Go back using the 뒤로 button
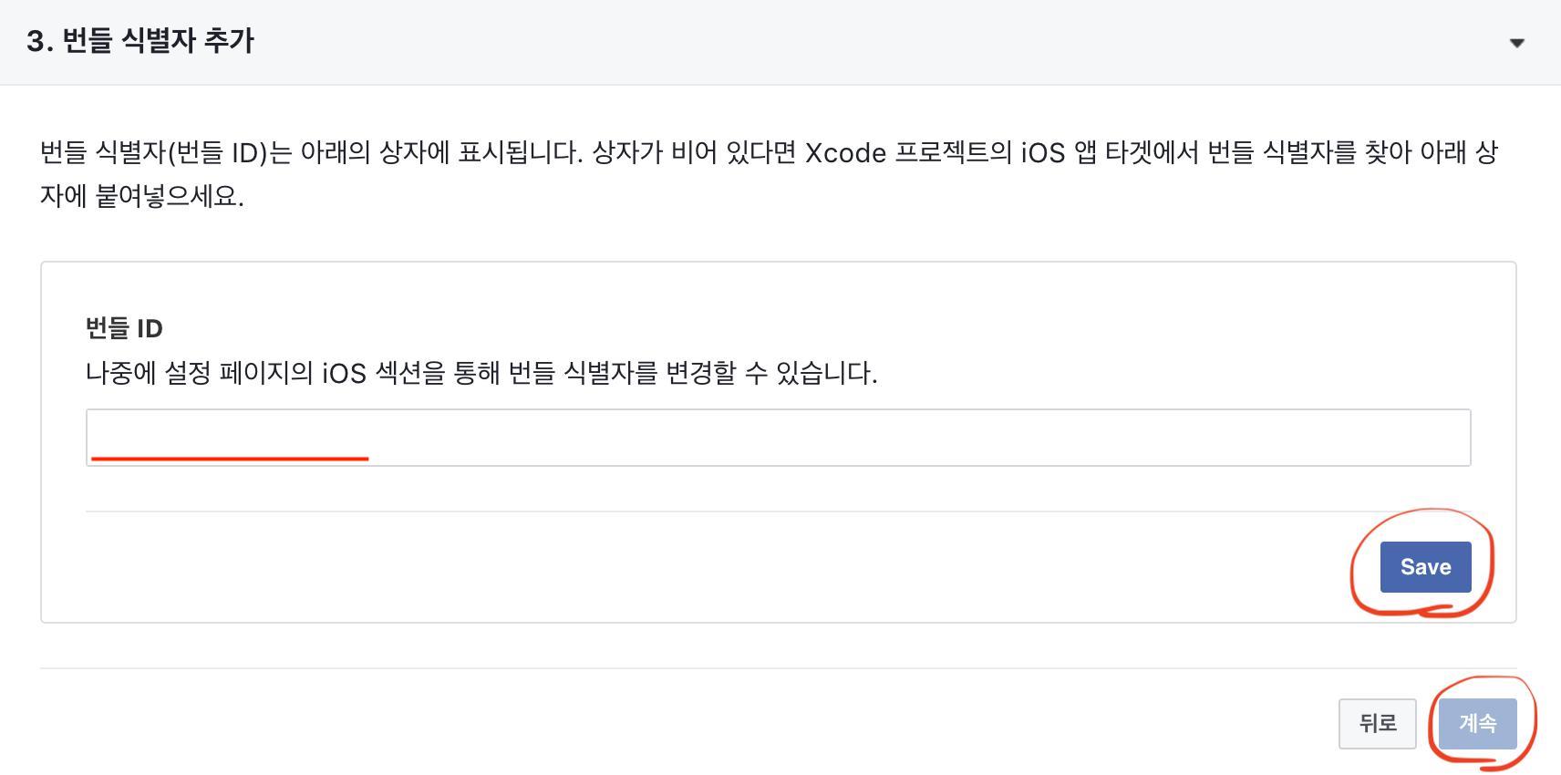 pyautogui.click(x=1377, y=723)
